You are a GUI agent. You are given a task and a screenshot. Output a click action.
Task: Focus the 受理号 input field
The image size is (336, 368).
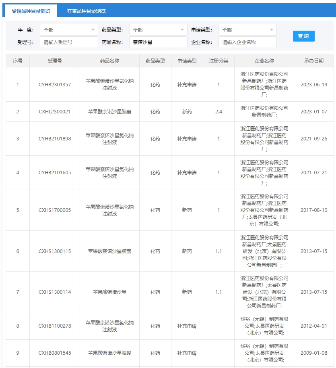(x=69, y=42)
